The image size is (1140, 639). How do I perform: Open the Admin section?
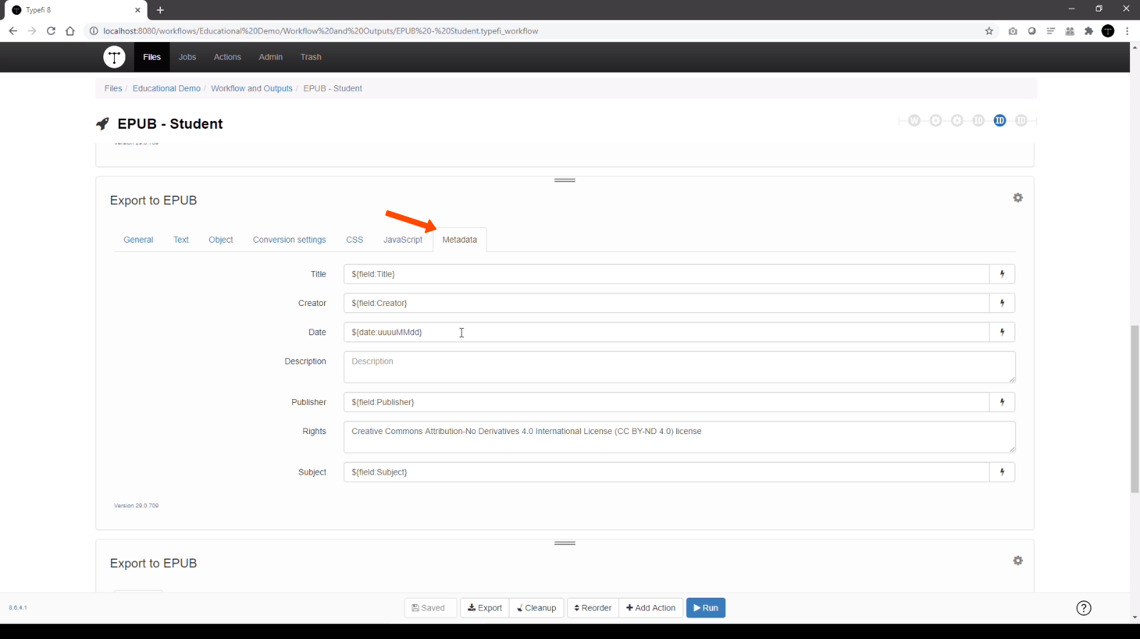[271, 57]
